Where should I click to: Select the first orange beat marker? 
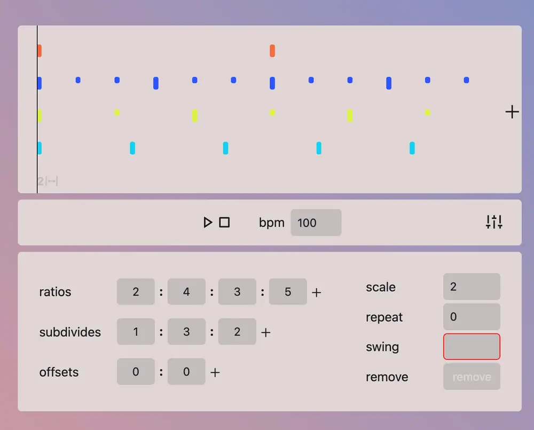pyautogui.click(x=40, y=51)
